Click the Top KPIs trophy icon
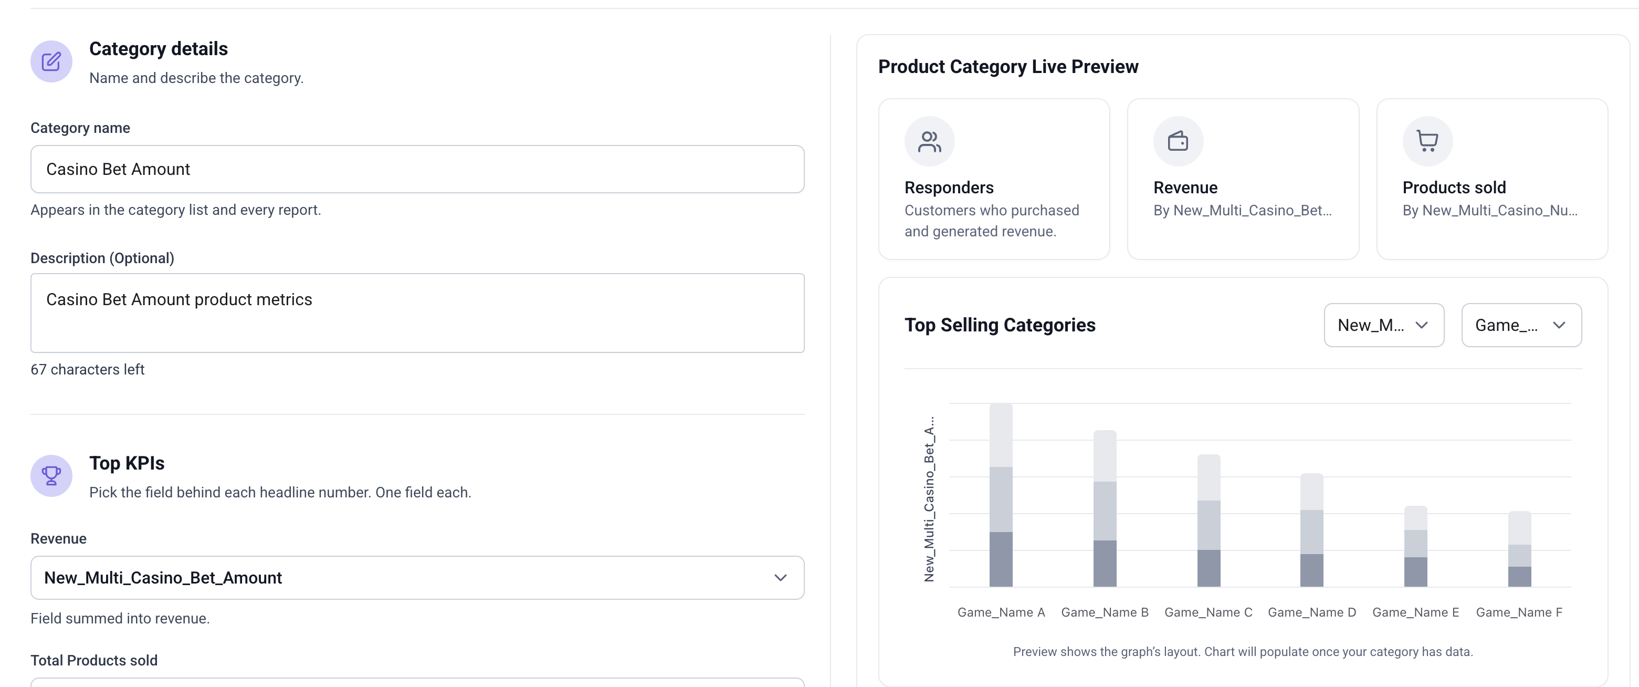The width and height of the screenshot is (1639, 687). click(51, 476)
